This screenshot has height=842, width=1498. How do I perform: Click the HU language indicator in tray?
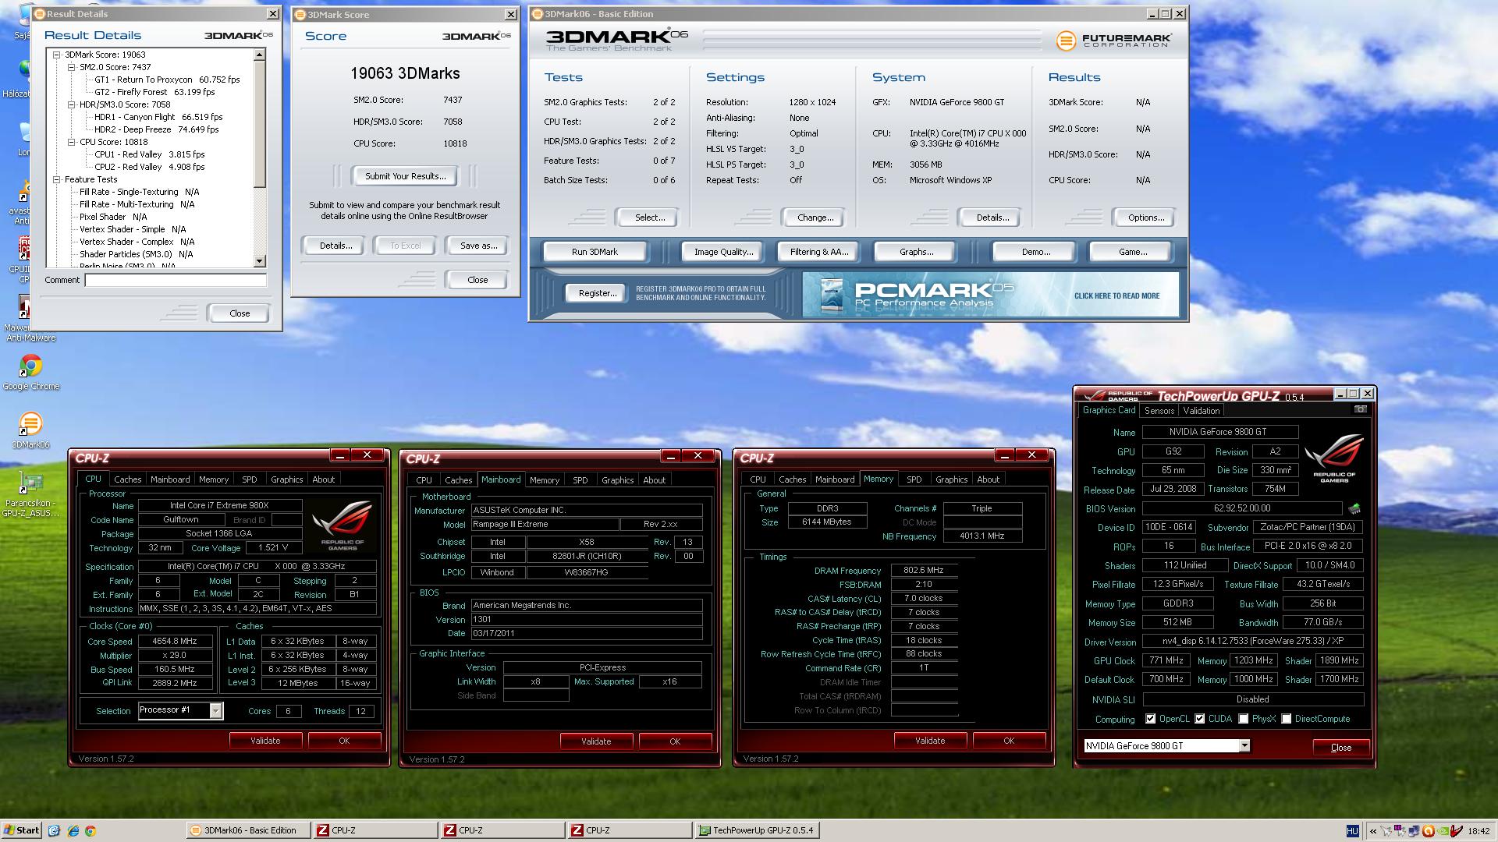pos(1353,831)
